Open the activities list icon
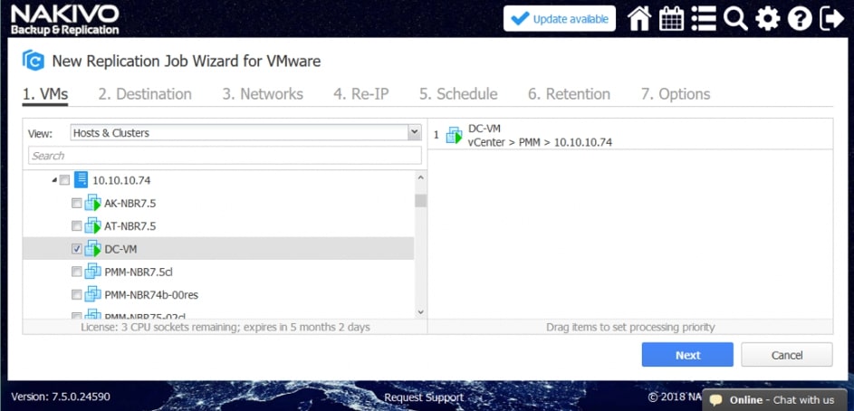The image size is (854, 411). tap(704, 19)
